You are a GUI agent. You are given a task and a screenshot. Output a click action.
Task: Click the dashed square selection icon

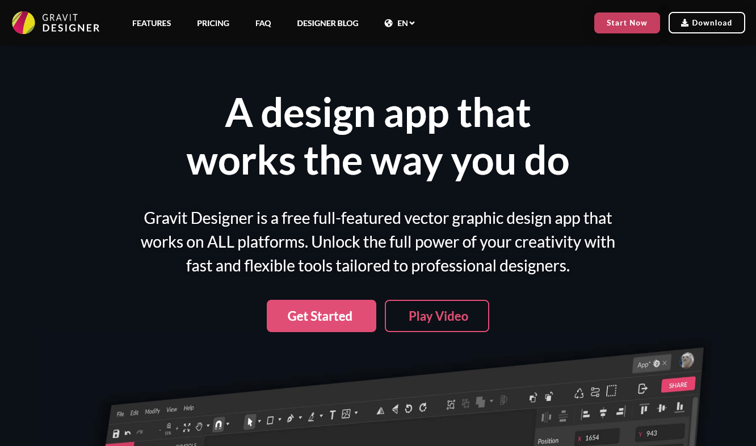[611, 390]
